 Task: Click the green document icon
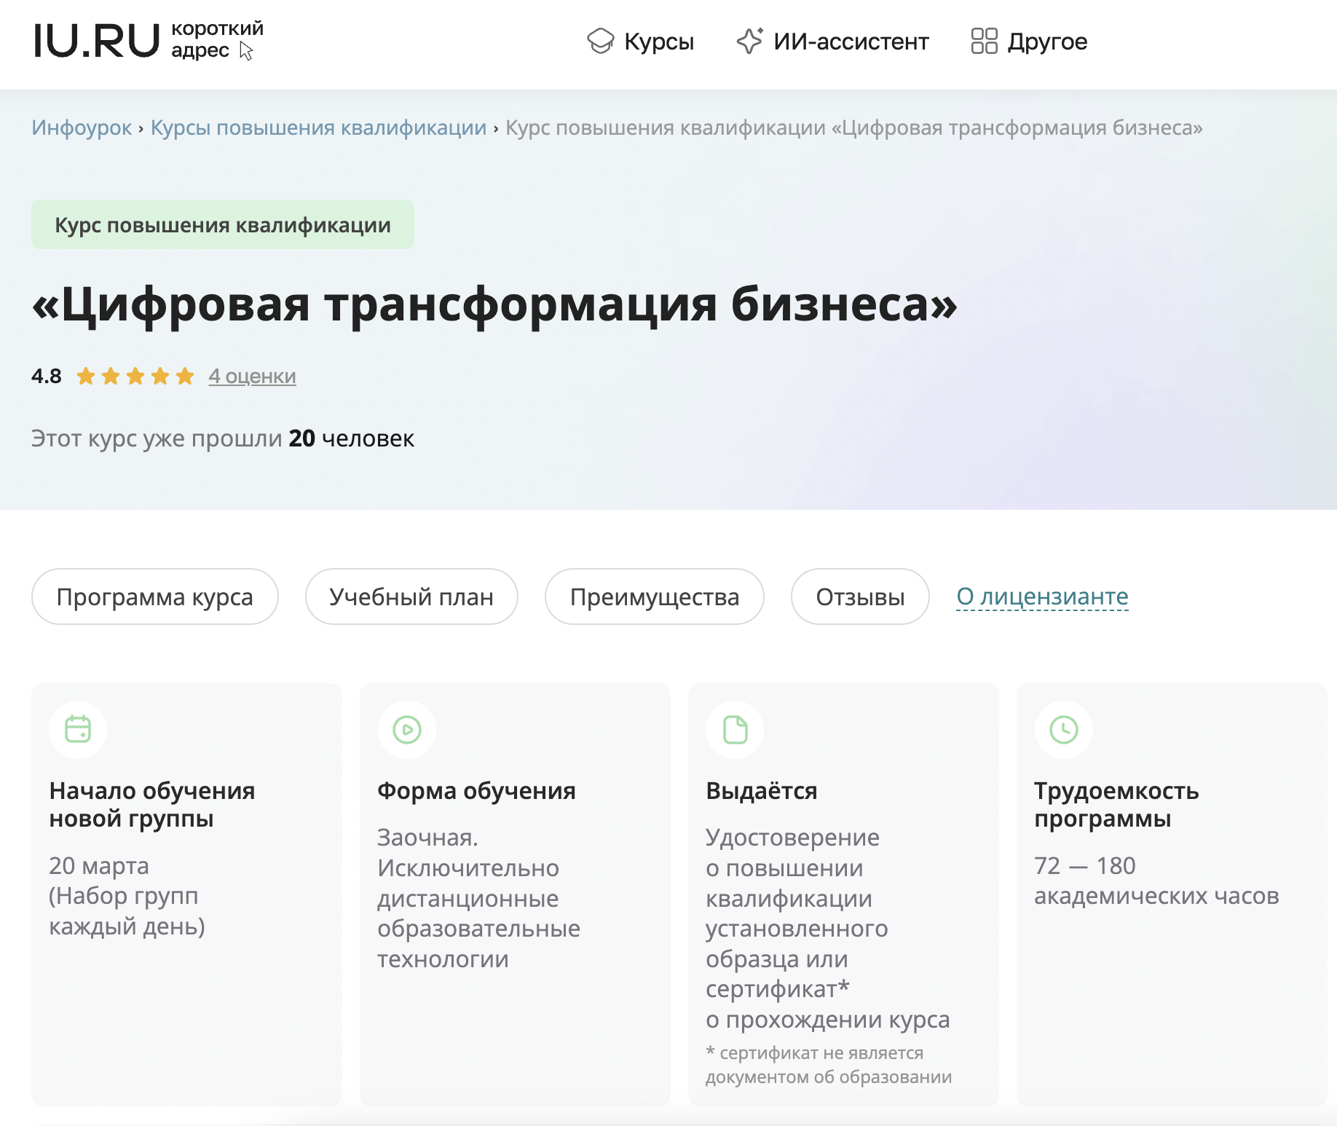click(735, 729)
